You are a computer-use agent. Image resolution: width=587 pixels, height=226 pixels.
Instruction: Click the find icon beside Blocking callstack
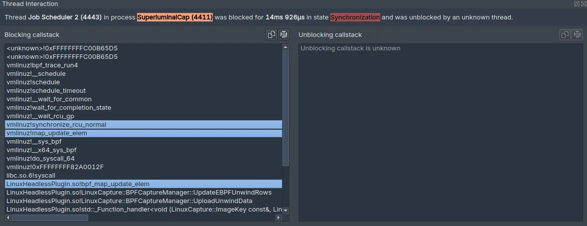click(284, 34)
